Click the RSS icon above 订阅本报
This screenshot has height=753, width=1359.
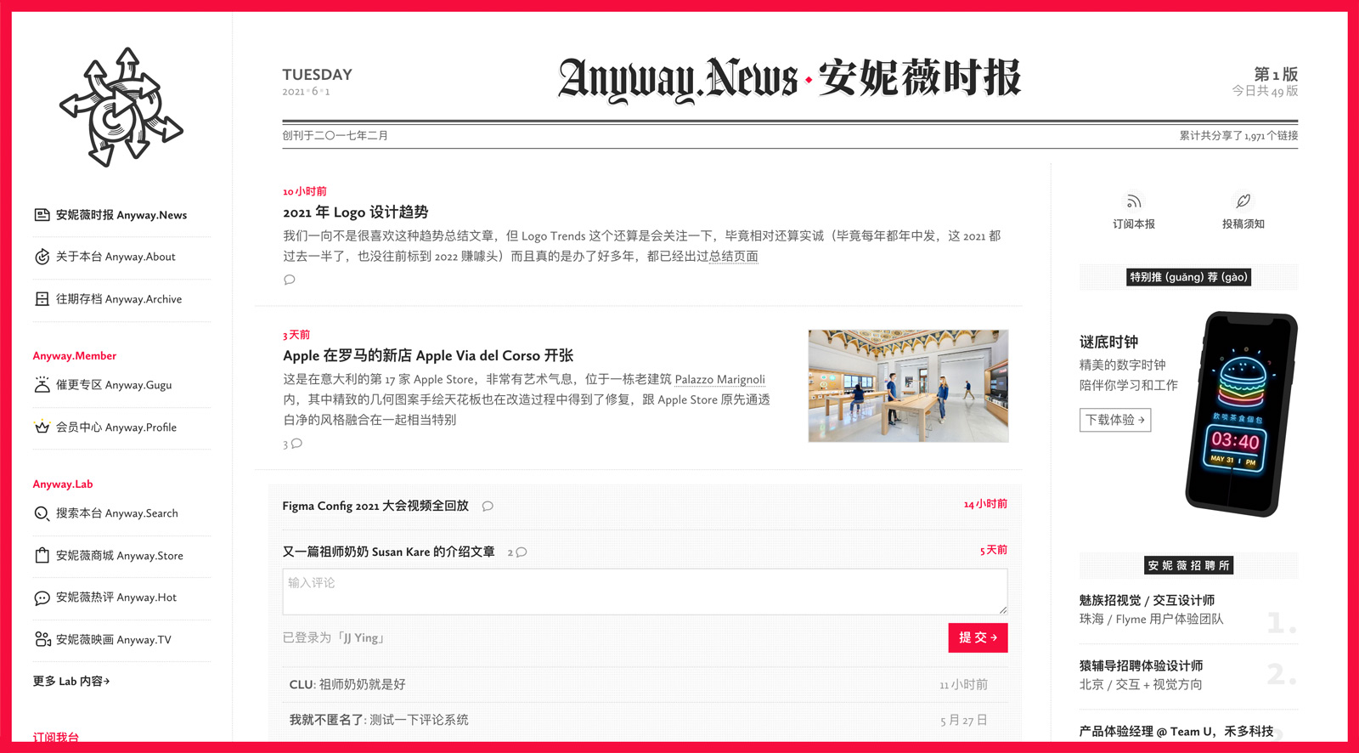point(1134,201)
